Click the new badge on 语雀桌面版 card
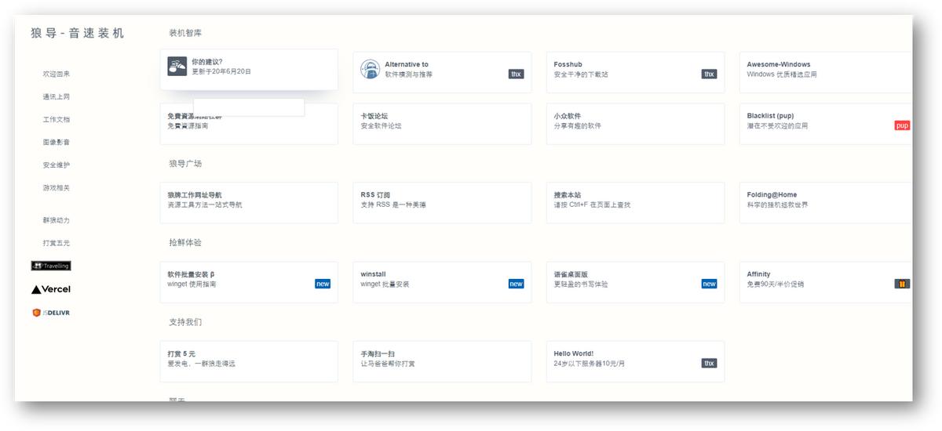Screen dimensions: 942x431 (x=709, y=284)
